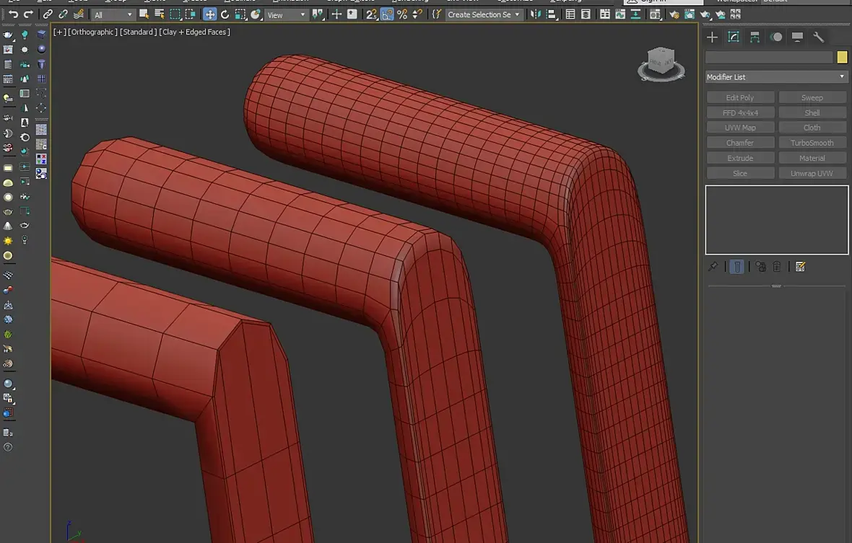Click the Select and Manipulate icon

coord(336,14)
